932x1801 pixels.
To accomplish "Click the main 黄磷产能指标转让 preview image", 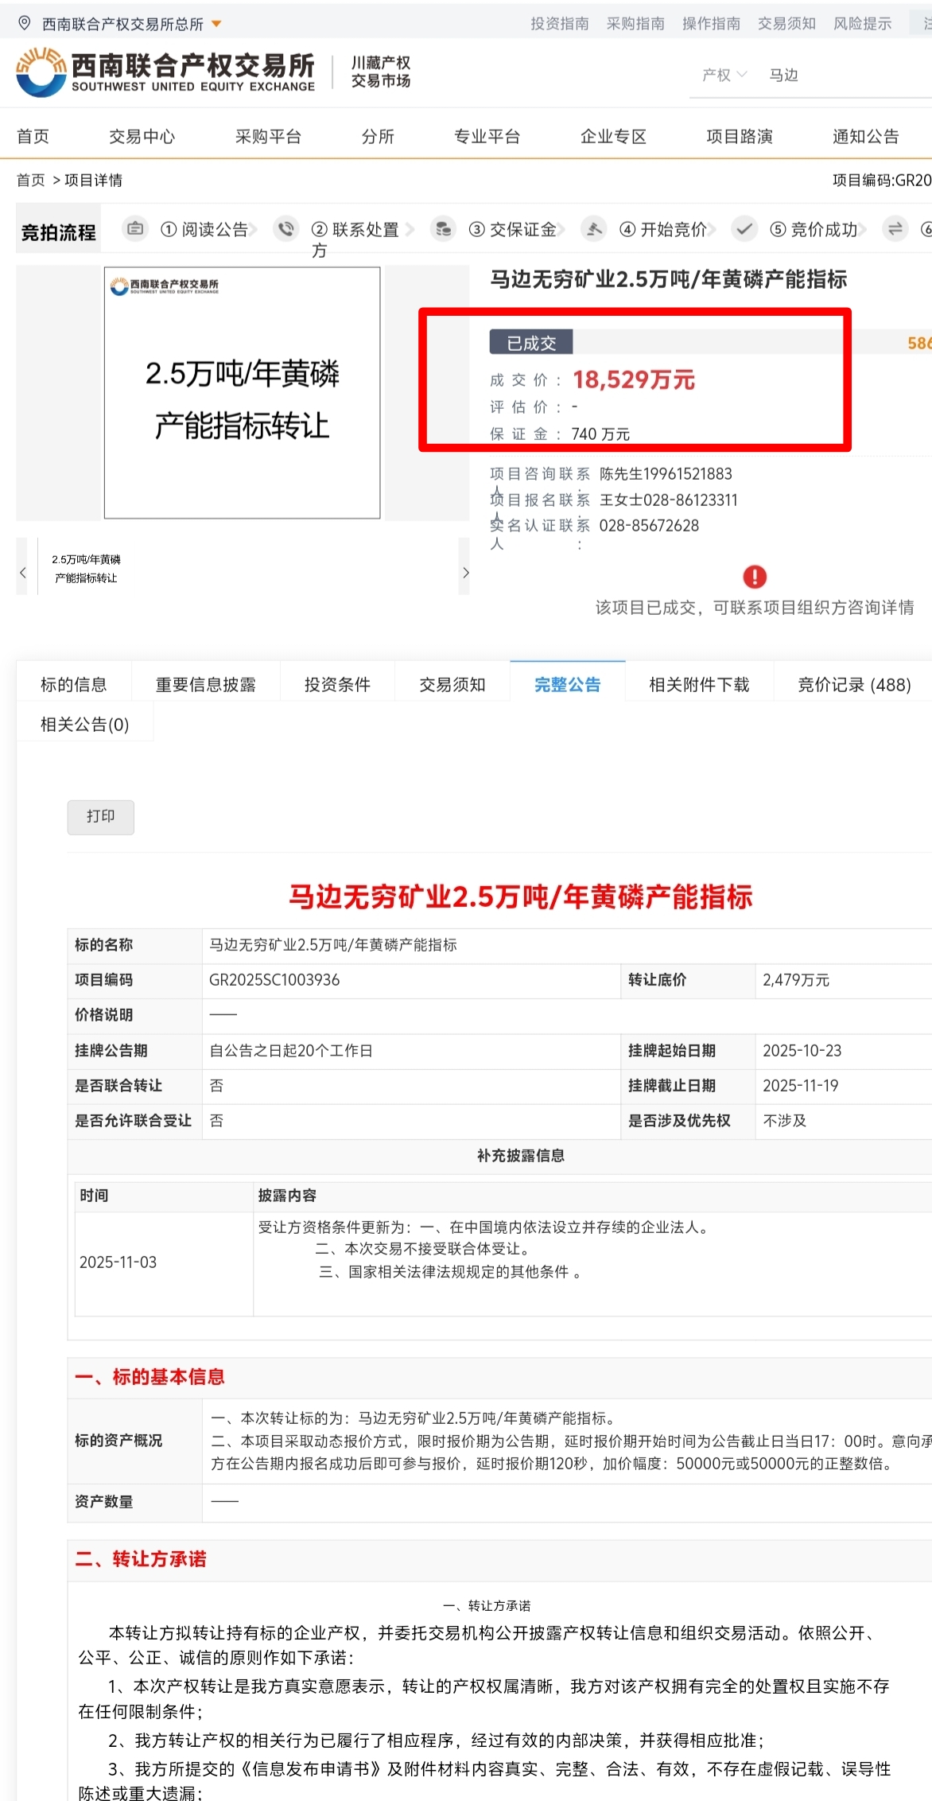I will pos(242,393).
